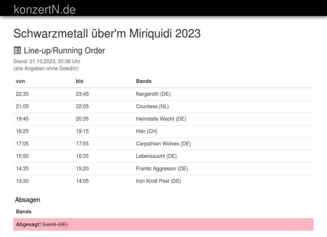Click the 'bis' column header

80,81
